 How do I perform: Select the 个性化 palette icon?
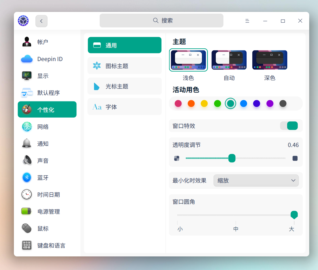(x=27, y=109)
